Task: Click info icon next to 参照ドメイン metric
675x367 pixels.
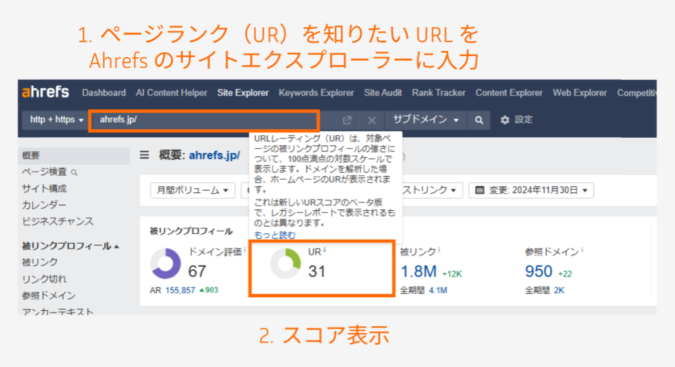Action: tap(582, 250)
